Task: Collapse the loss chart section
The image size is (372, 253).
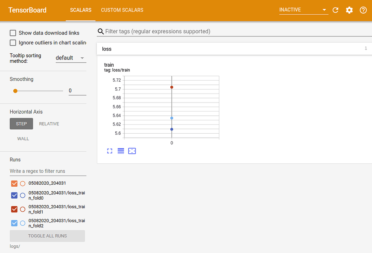Action: click(x=234, y=49)
